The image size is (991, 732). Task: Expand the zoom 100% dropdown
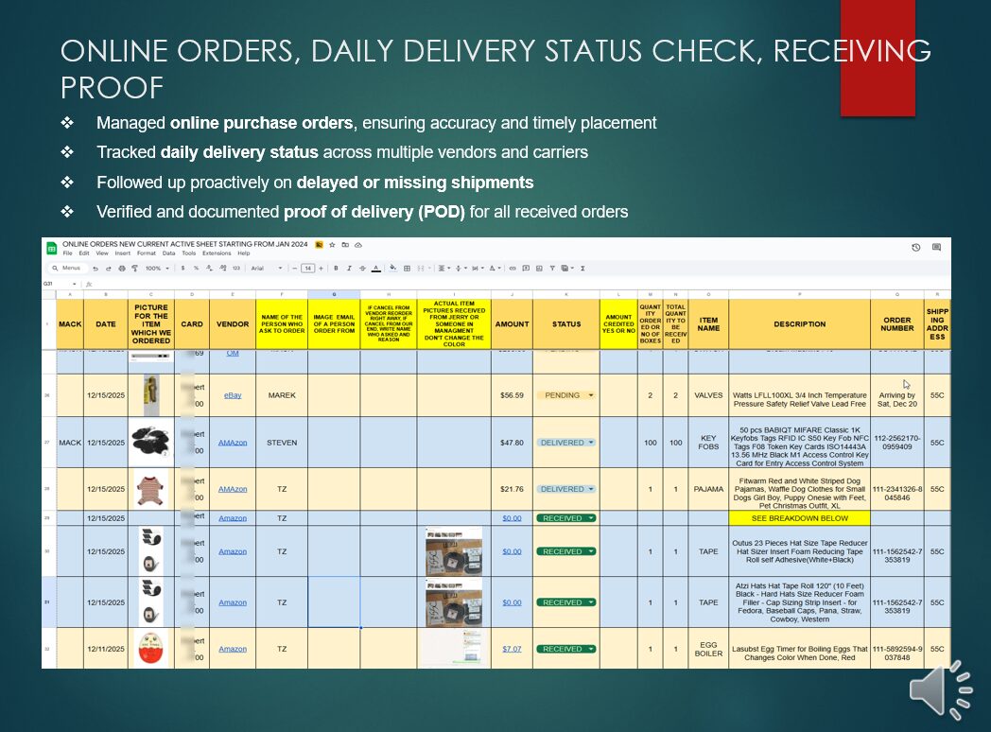(x=156, y=269)
